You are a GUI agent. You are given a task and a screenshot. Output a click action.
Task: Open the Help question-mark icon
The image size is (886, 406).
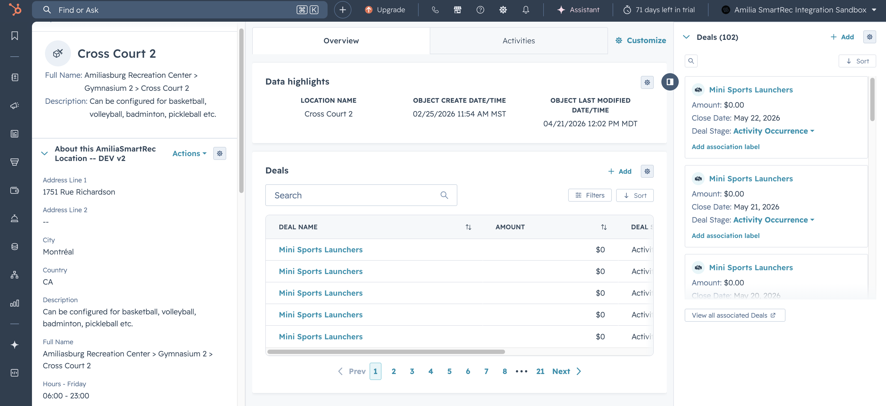click(480, 10)
